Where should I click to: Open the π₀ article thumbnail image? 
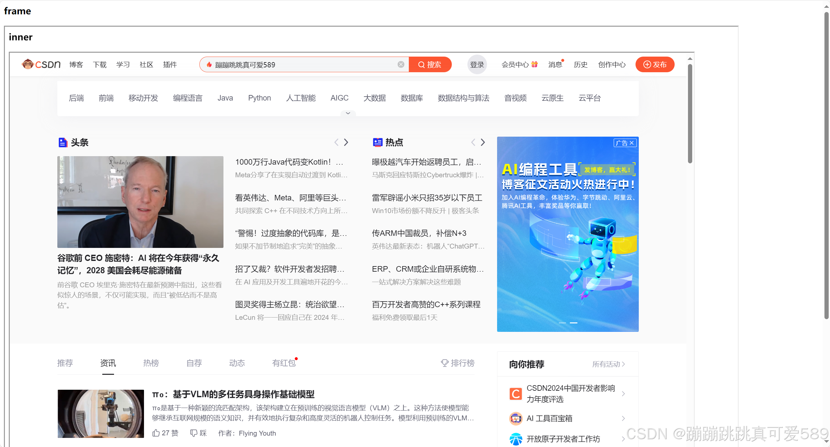coord(101,414)
